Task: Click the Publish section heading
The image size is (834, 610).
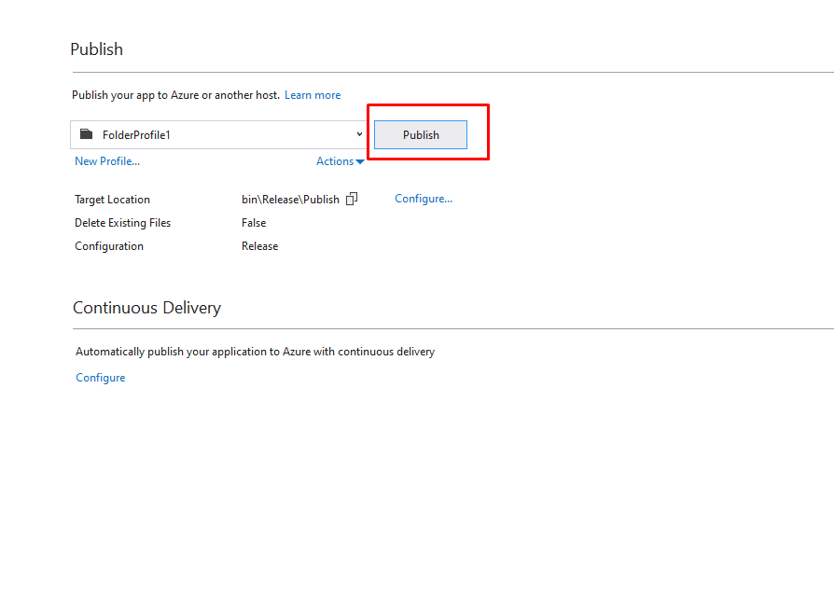Action: [x=97, y=49]
